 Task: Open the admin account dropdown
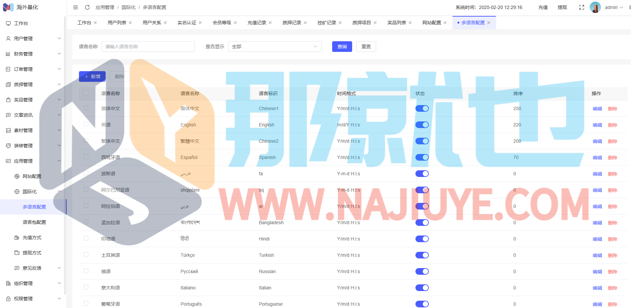pyautogui.click(x=614, y=7)
